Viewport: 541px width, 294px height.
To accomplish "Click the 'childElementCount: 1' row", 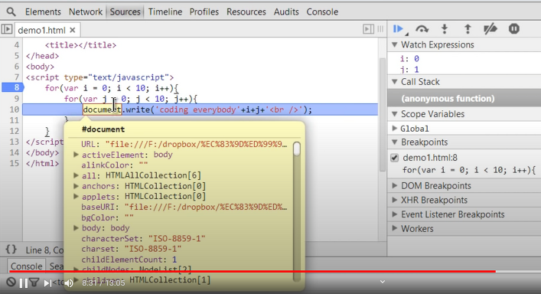I will (x=129, y=260).
